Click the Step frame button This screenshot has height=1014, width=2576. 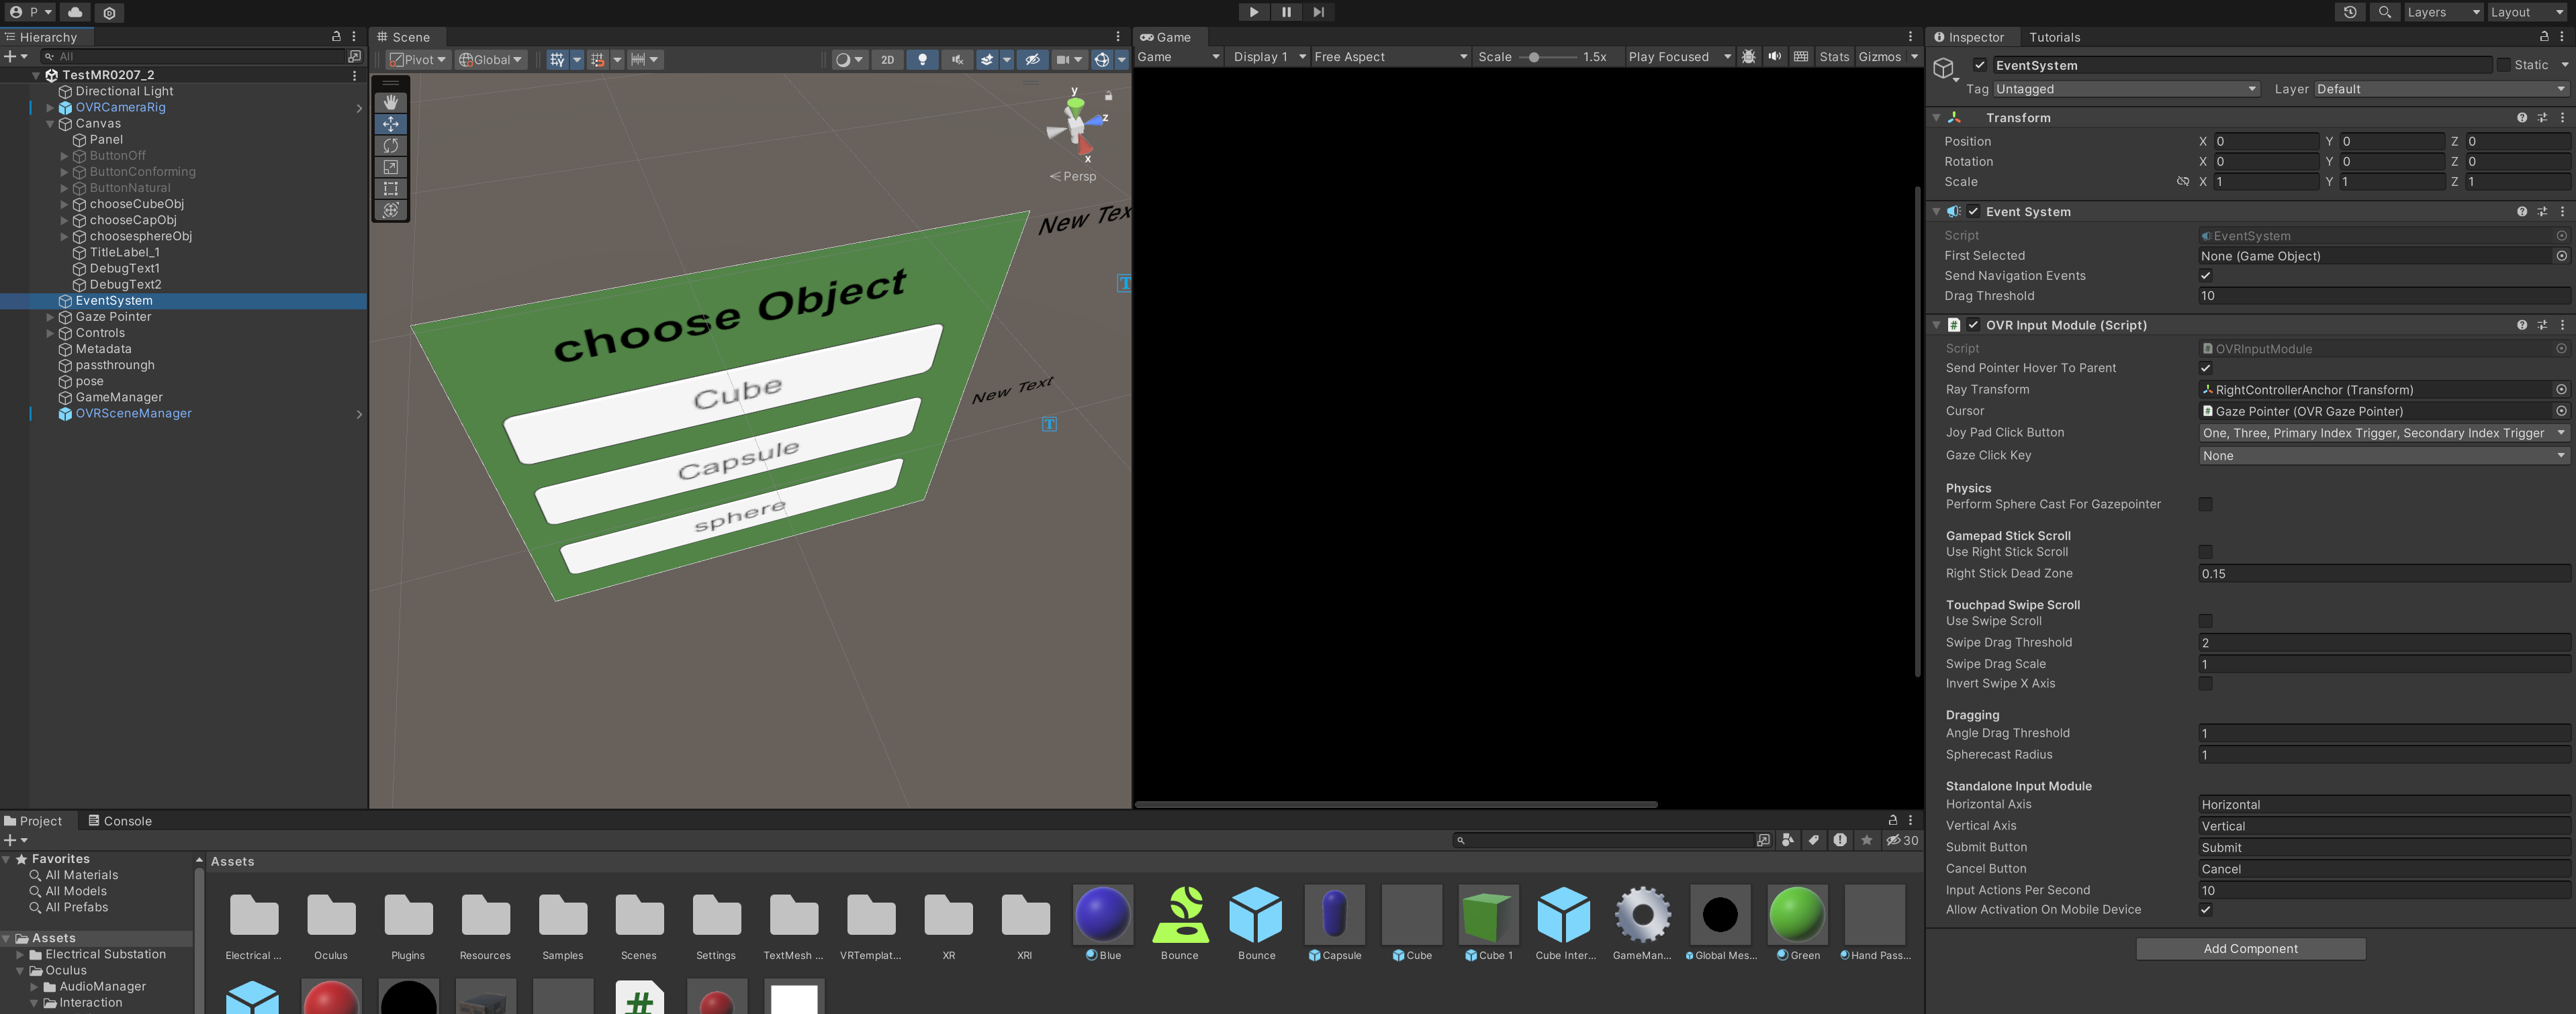[x=1318, y=12]
